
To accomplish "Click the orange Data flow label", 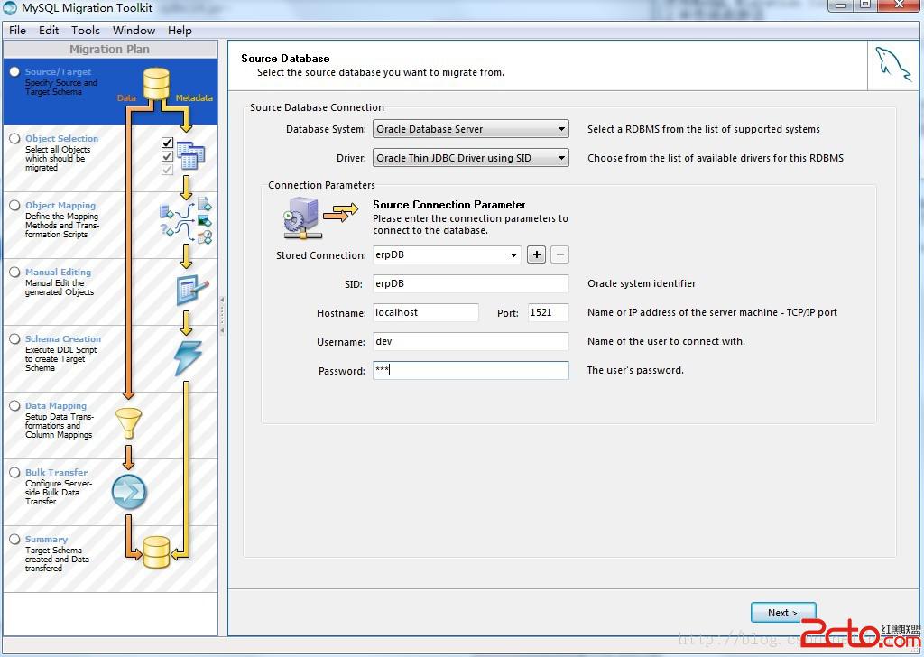I will tap(126, 97).
